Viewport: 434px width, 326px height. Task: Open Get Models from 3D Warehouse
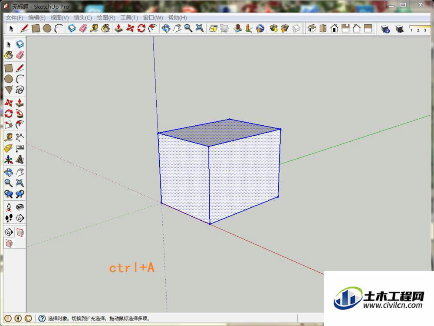click(273, 28)
